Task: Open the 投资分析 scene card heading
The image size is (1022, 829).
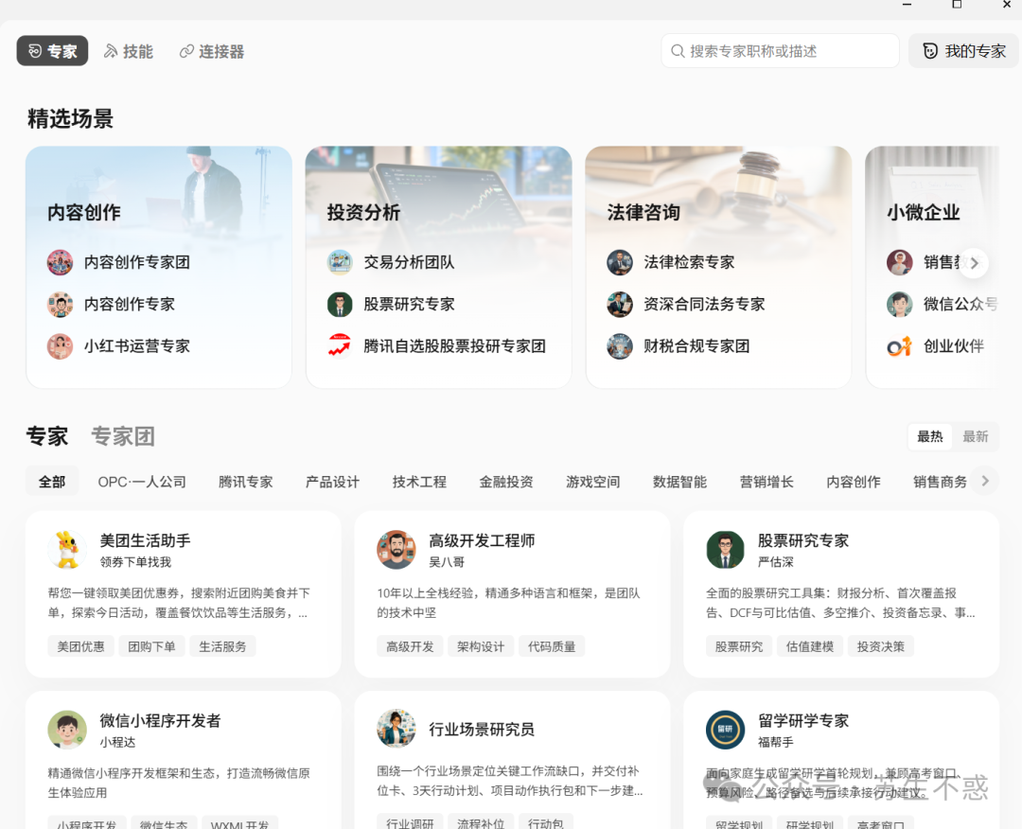Action: [363, 213]
